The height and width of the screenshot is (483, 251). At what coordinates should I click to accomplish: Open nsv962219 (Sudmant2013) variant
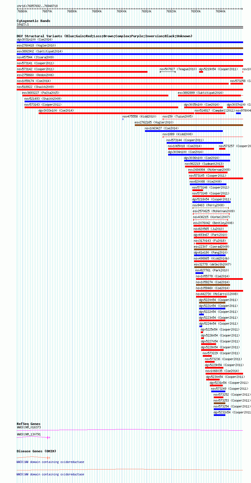(x=204, y=164)
